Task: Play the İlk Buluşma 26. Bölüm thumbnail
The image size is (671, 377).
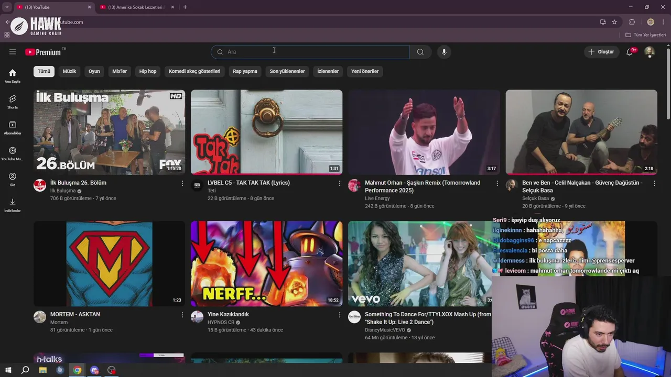Action: (110, 132)
